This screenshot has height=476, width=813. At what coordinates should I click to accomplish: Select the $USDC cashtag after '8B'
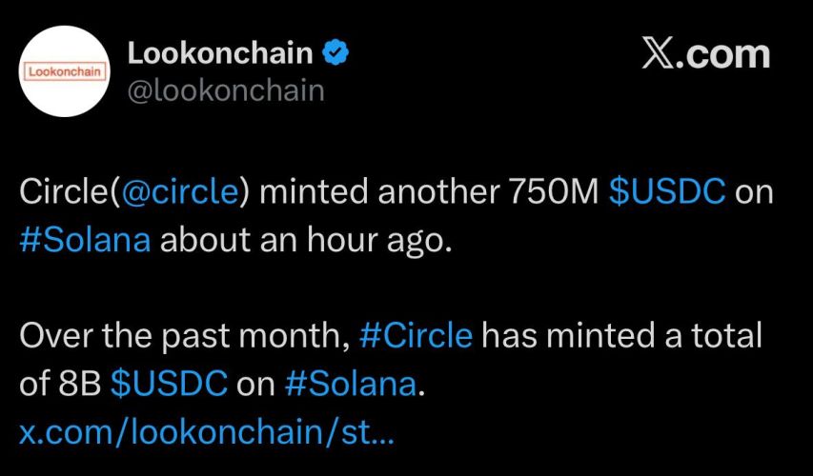[x=169, y=384]
